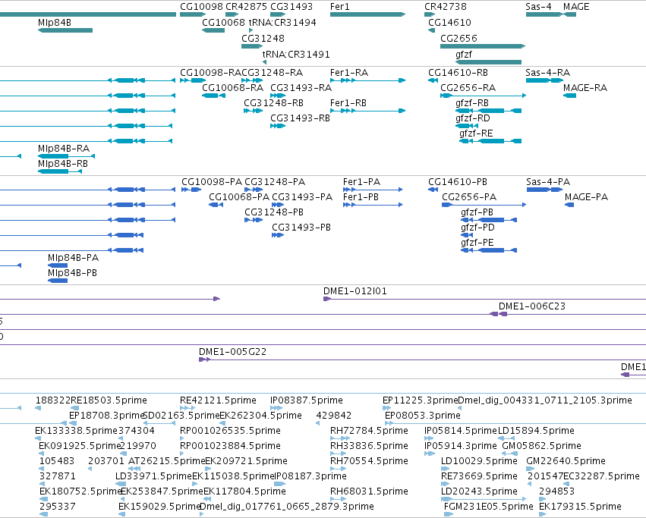The height and width of the screenshot is (518, 646).
Task: Select the Mlp84B-PB protein label
Action: pos(72,273)
